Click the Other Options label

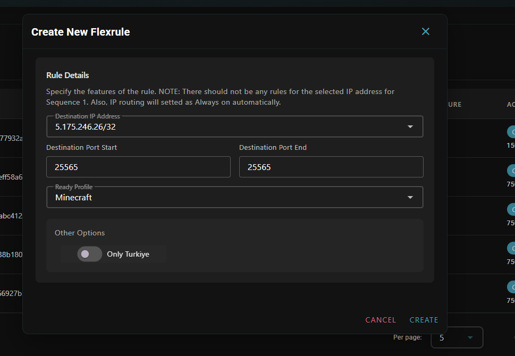[80, 233]
